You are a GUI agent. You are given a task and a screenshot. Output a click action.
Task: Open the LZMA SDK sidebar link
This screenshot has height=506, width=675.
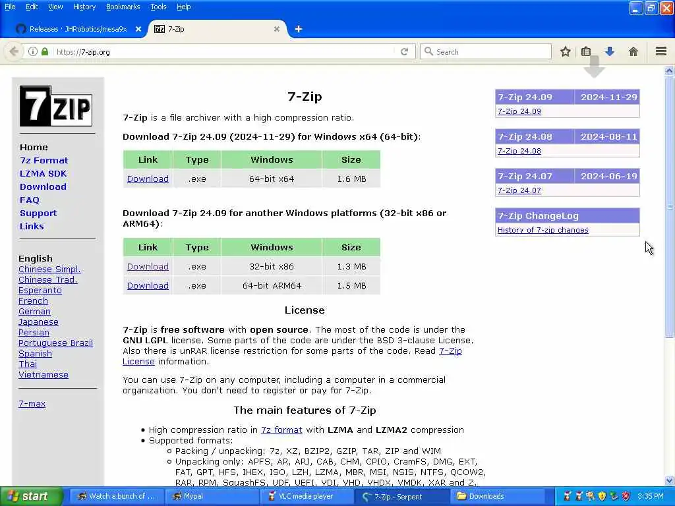(x=43, y=173)
